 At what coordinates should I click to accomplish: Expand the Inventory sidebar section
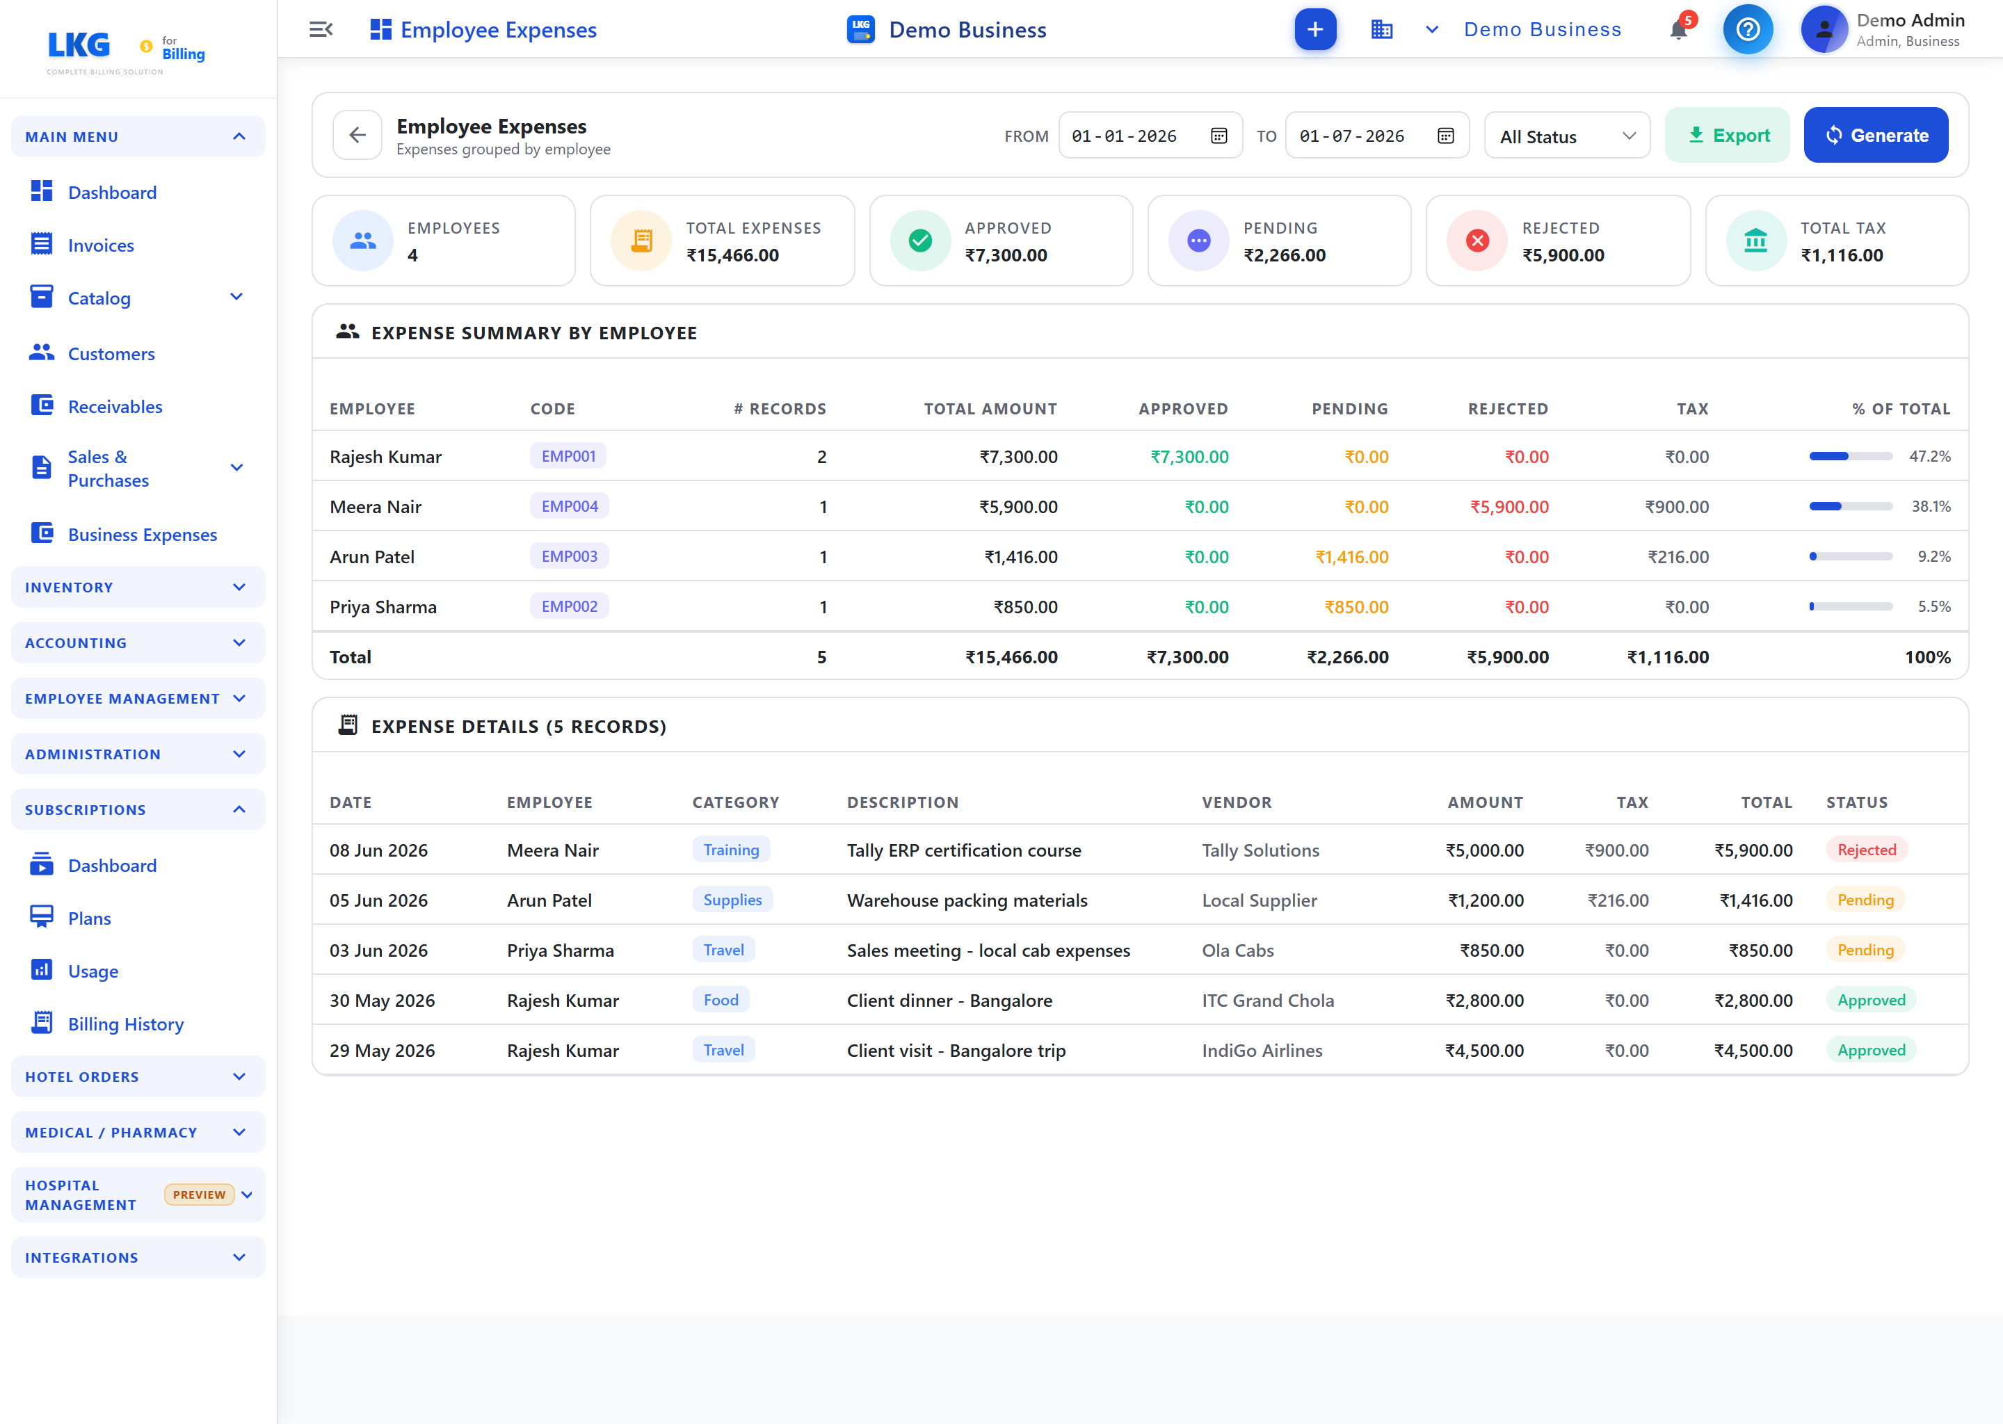coord(138,588)
